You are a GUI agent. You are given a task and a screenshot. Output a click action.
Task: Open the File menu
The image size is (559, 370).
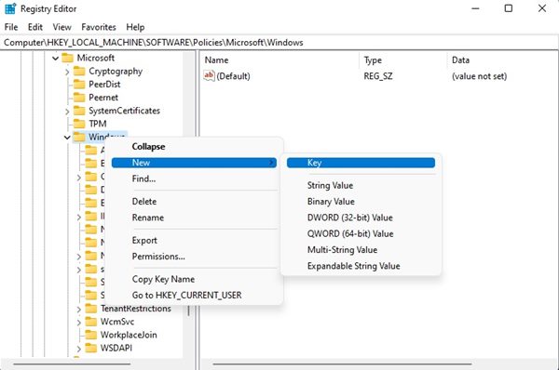(x=11, y=27)
